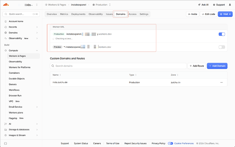Focus the Quick search field
This screenshot has height=147, width=235.
(x=21, y=14)
